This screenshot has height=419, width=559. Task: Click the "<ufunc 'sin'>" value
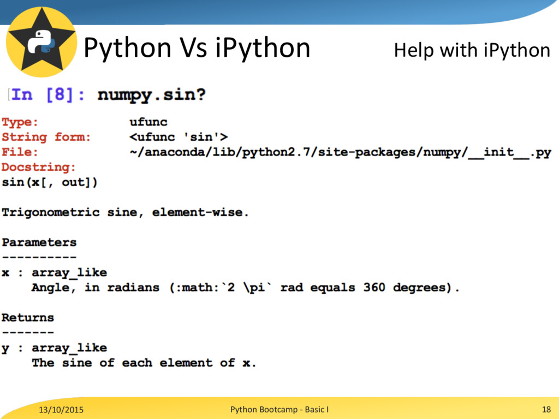point(179,137)
